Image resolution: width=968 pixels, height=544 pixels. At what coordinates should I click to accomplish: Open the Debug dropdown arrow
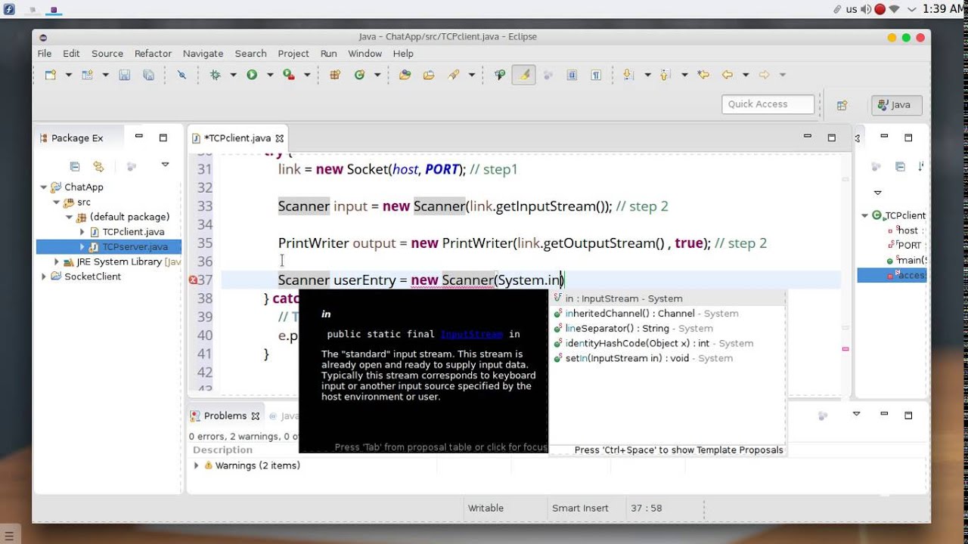pyautogui.click(x=233, y=75)
